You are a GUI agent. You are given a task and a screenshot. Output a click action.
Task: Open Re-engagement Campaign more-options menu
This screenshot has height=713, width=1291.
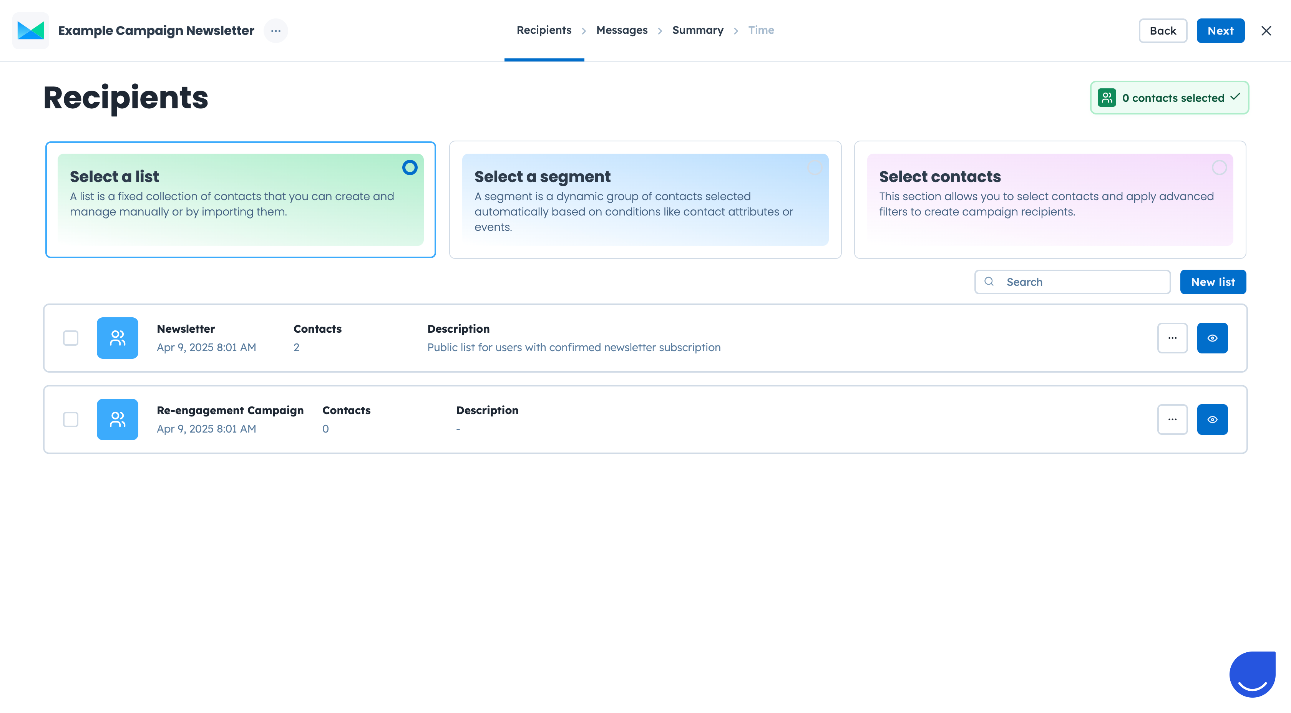pyautogui.click(x=1172, y=420)
